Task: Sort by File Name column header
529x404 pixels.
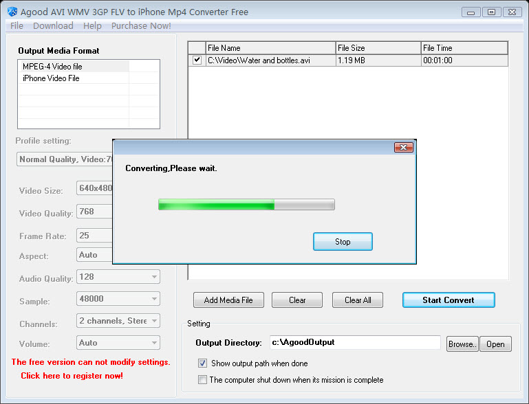Action: tap(270, 48)
